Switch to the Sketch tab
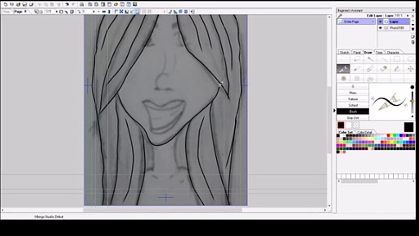This screenshot has height=236, width=419. [344, 52]
